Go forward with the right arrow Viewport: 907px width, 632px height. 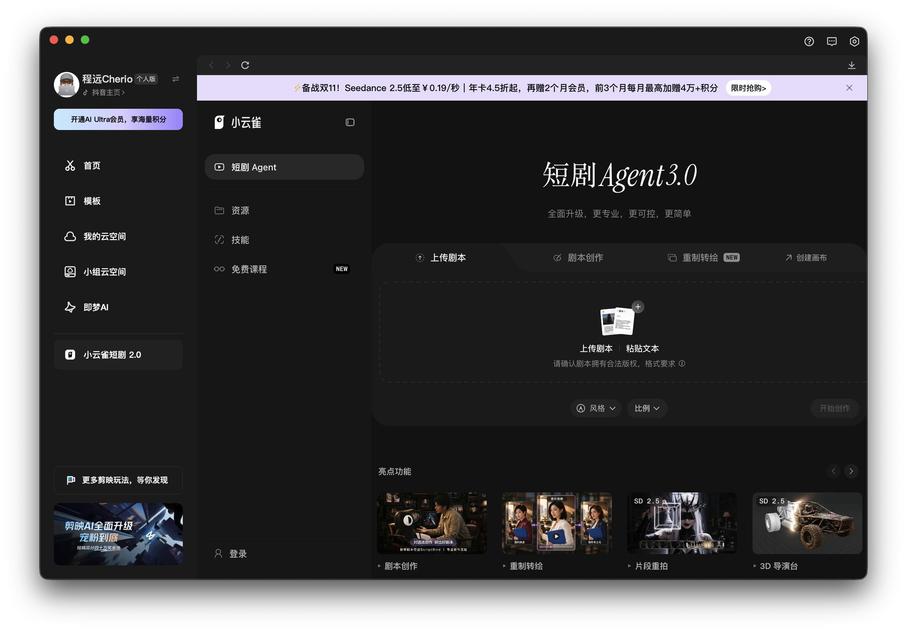coord(228,65)
